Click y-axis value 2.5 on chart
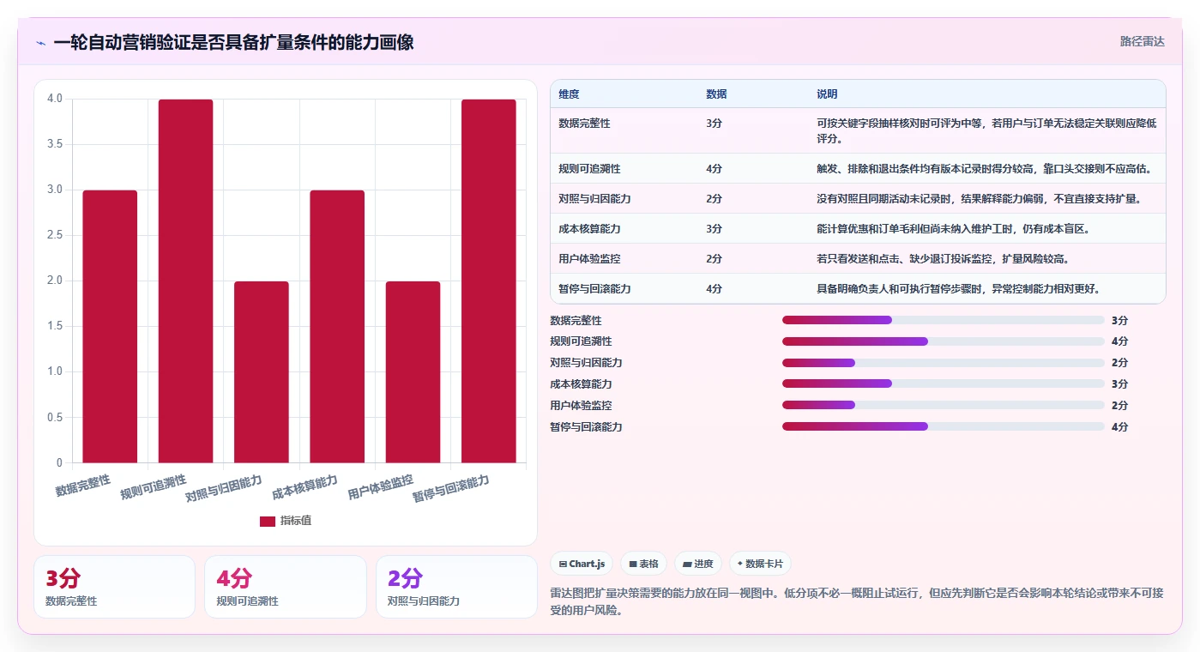This screenshot has width=1200, height=652. (55, 236)
